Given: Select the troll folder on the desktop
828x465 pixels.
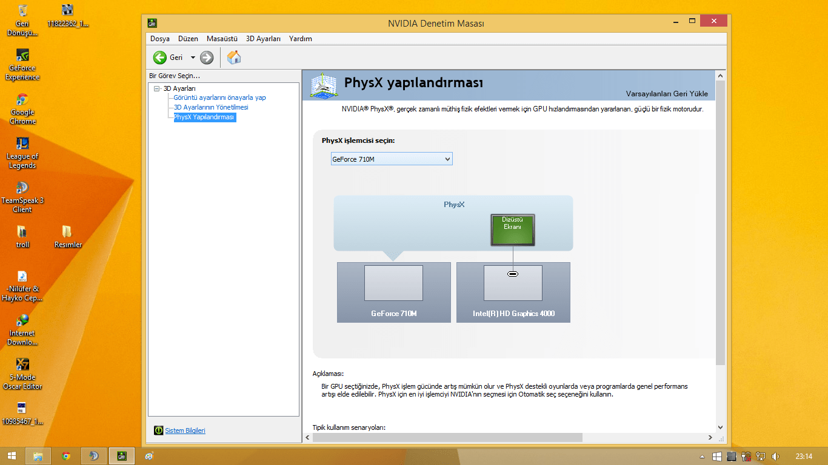Looking at the screenshot, I should pyautogui.click(x=22, y=237).
